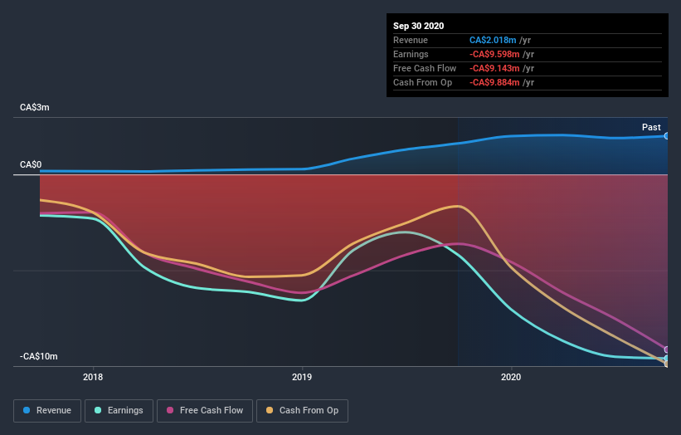Click the -CA$9.598m earnings value
The image size is (681, 435).
click(x=494, y=54)
